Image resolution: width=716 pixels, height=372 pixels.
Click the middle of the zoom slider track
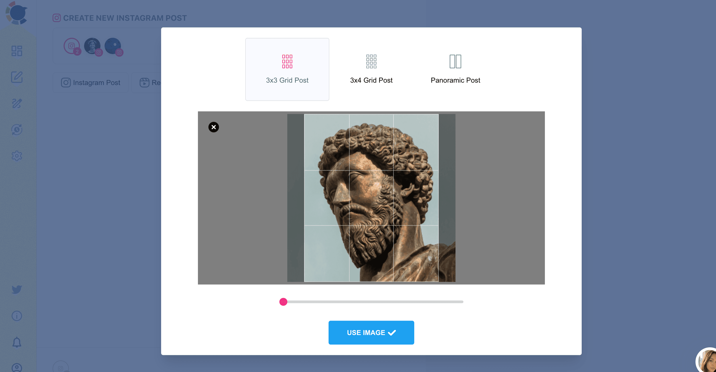[x=371, y=301]
